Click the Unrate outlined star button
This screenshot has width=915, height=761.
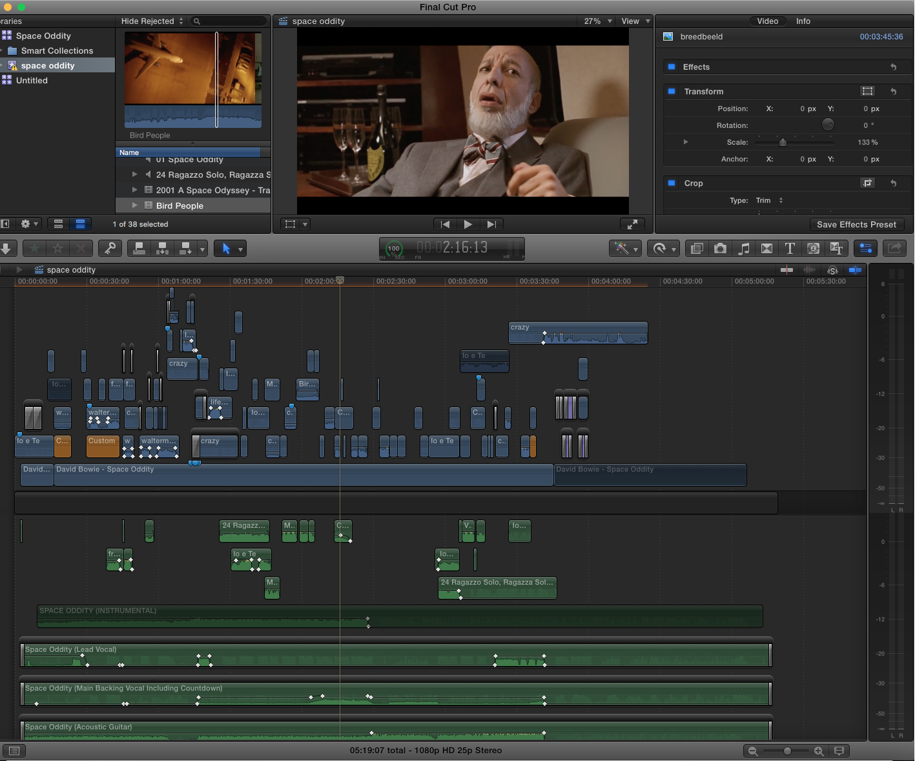pos(57,248)
